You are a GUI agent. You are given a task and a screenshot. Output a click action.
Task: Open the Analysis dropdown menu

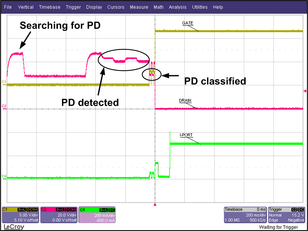click(177, 7)
